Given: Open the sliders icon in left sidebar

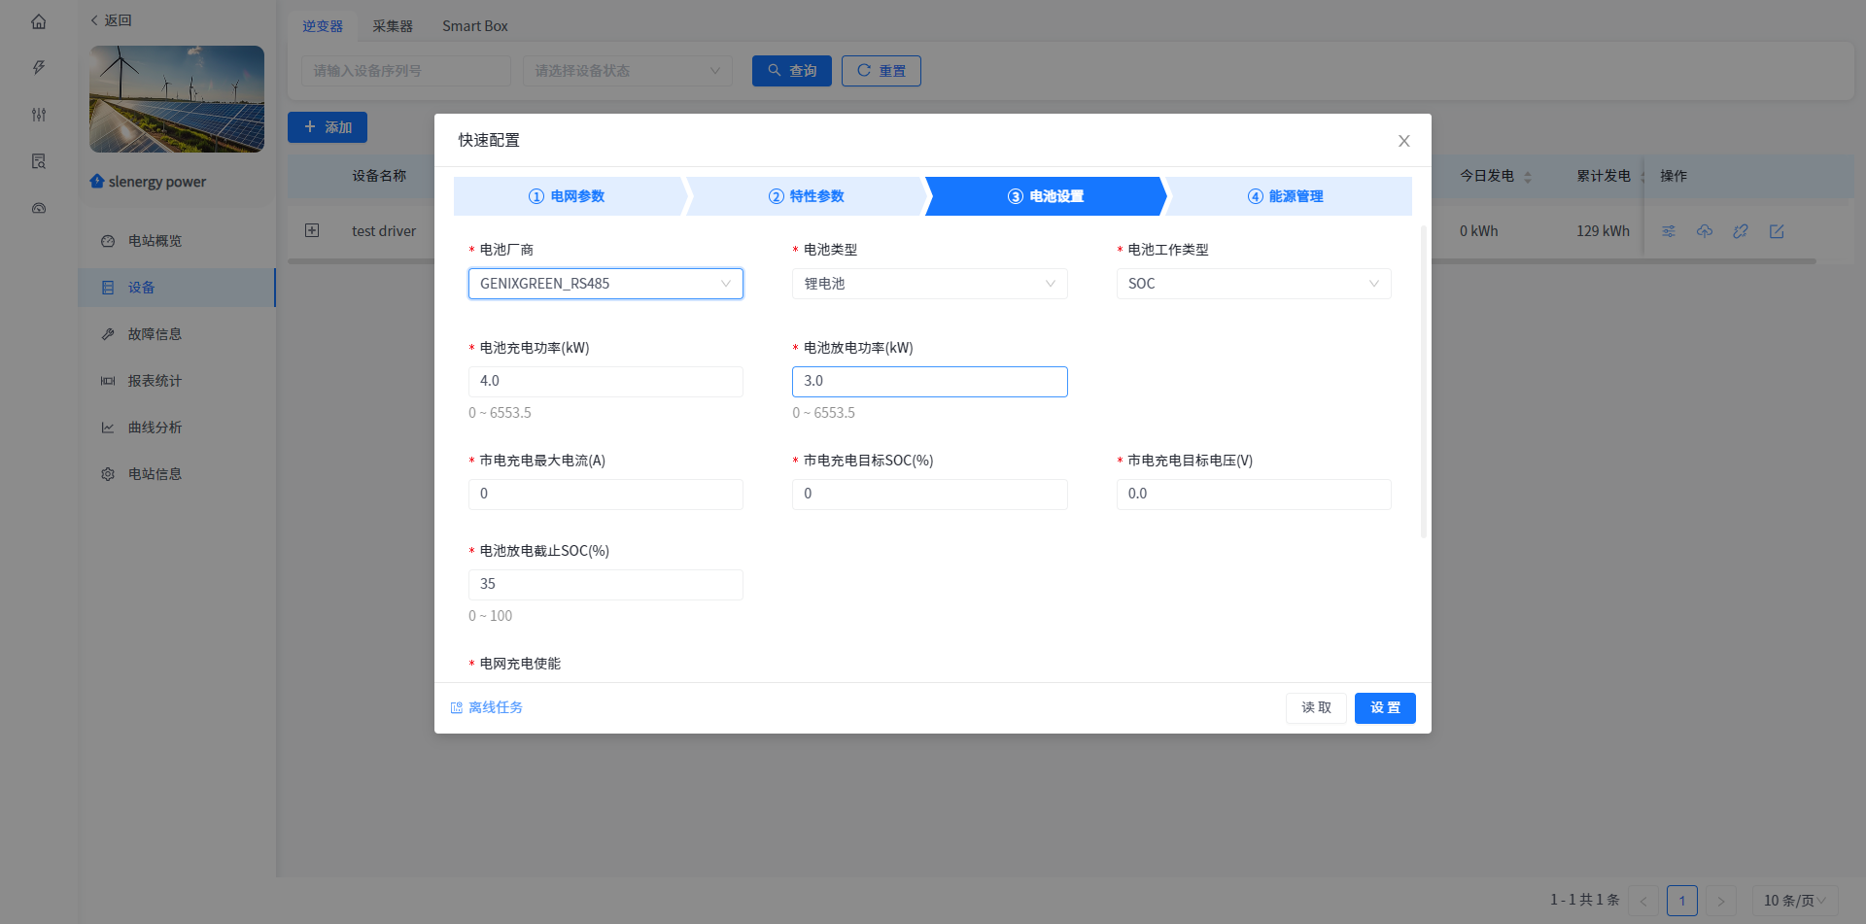Looking at the screenshot, I should pos(39,115).
